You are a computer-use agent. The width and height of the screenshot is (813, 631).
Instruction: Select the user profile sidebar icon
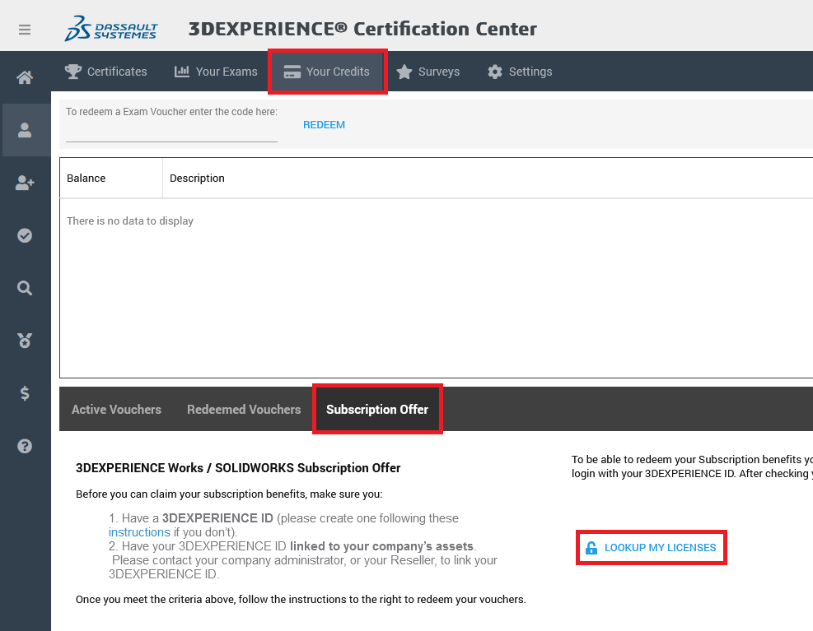pos(25,130)
